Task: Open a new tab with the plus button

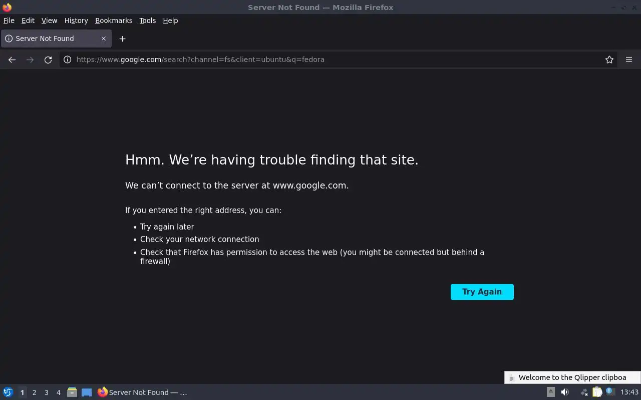Action: (122, 38)
